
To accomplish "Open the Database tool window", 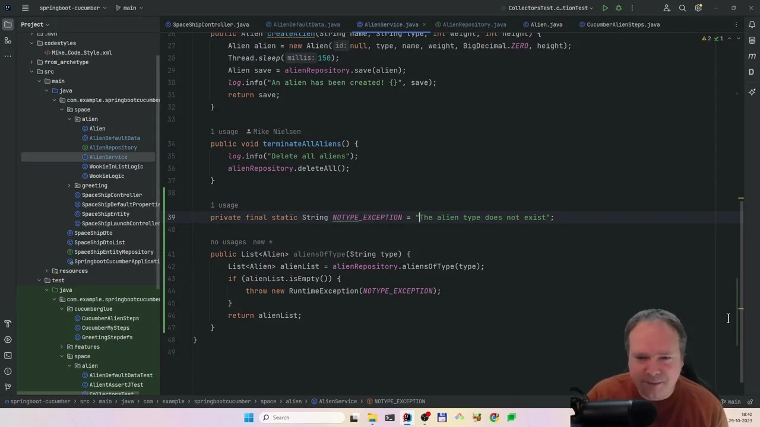I will pyautogui.click(x=752, y=40).
